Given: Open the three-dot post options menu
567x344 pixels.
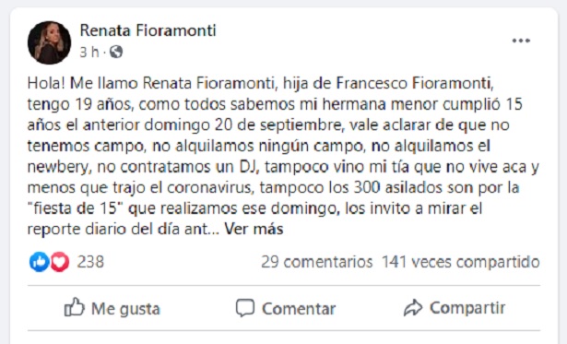Looking at the screenshot, I should 521,41.
